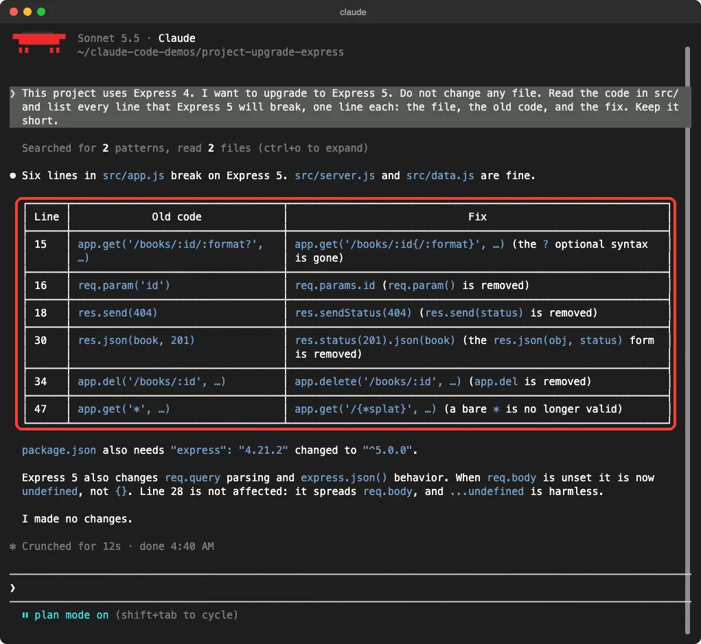Click old code app.del('/books/:id', …)
This screenshot has width=701, height=644.
click(152, 382)
